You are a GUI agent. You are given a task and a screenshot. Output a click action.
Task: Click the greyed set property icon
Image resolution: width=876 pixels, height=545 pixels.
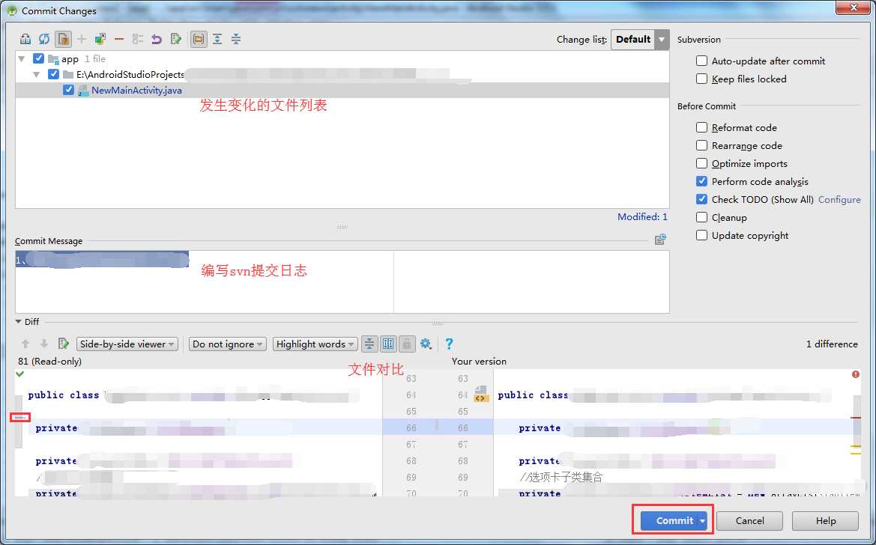pyautogui.click(x=137, y=39)
